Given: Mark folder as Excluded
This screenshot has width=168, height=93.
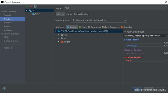Looking at the screenshot, I should (127, 27).
